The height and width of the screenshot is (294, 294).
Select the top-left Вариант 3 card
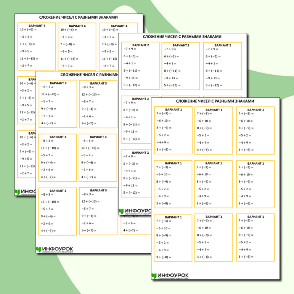coord(58,104)
